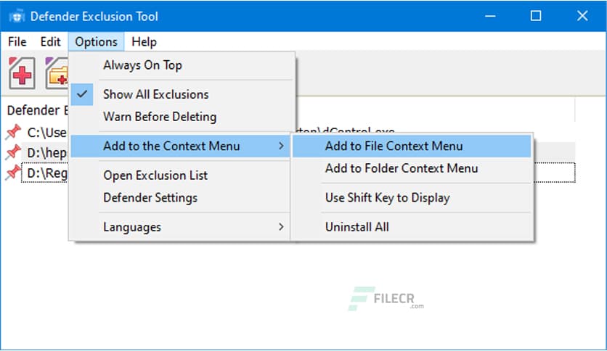The height and width of the screenshot is (351, 607).
Task: Open the Help menu
Action: point(144,42)
